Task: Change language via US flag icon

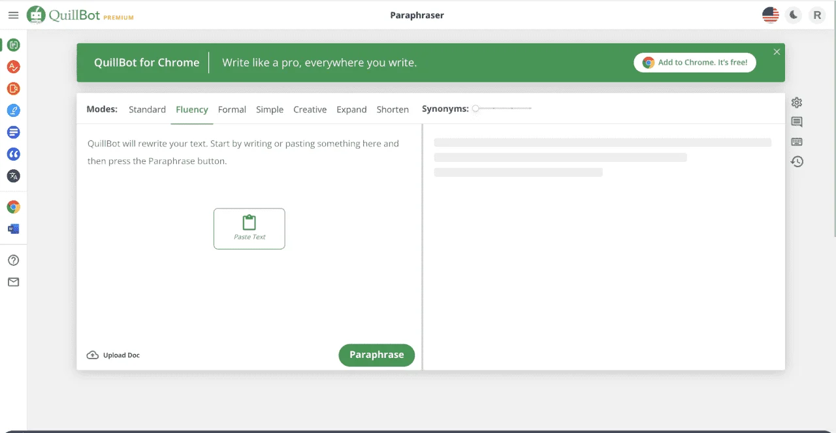Action: (x=771, y=15)
